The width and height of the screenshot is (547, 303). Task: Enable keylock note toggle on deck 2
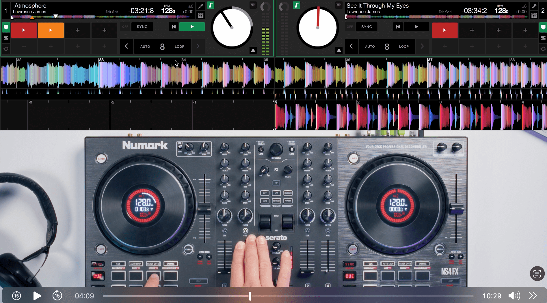296,5
